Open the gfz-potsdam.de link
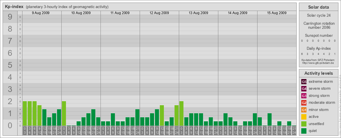The width and height of the screenshot is (341, 138). coord(318,63)
